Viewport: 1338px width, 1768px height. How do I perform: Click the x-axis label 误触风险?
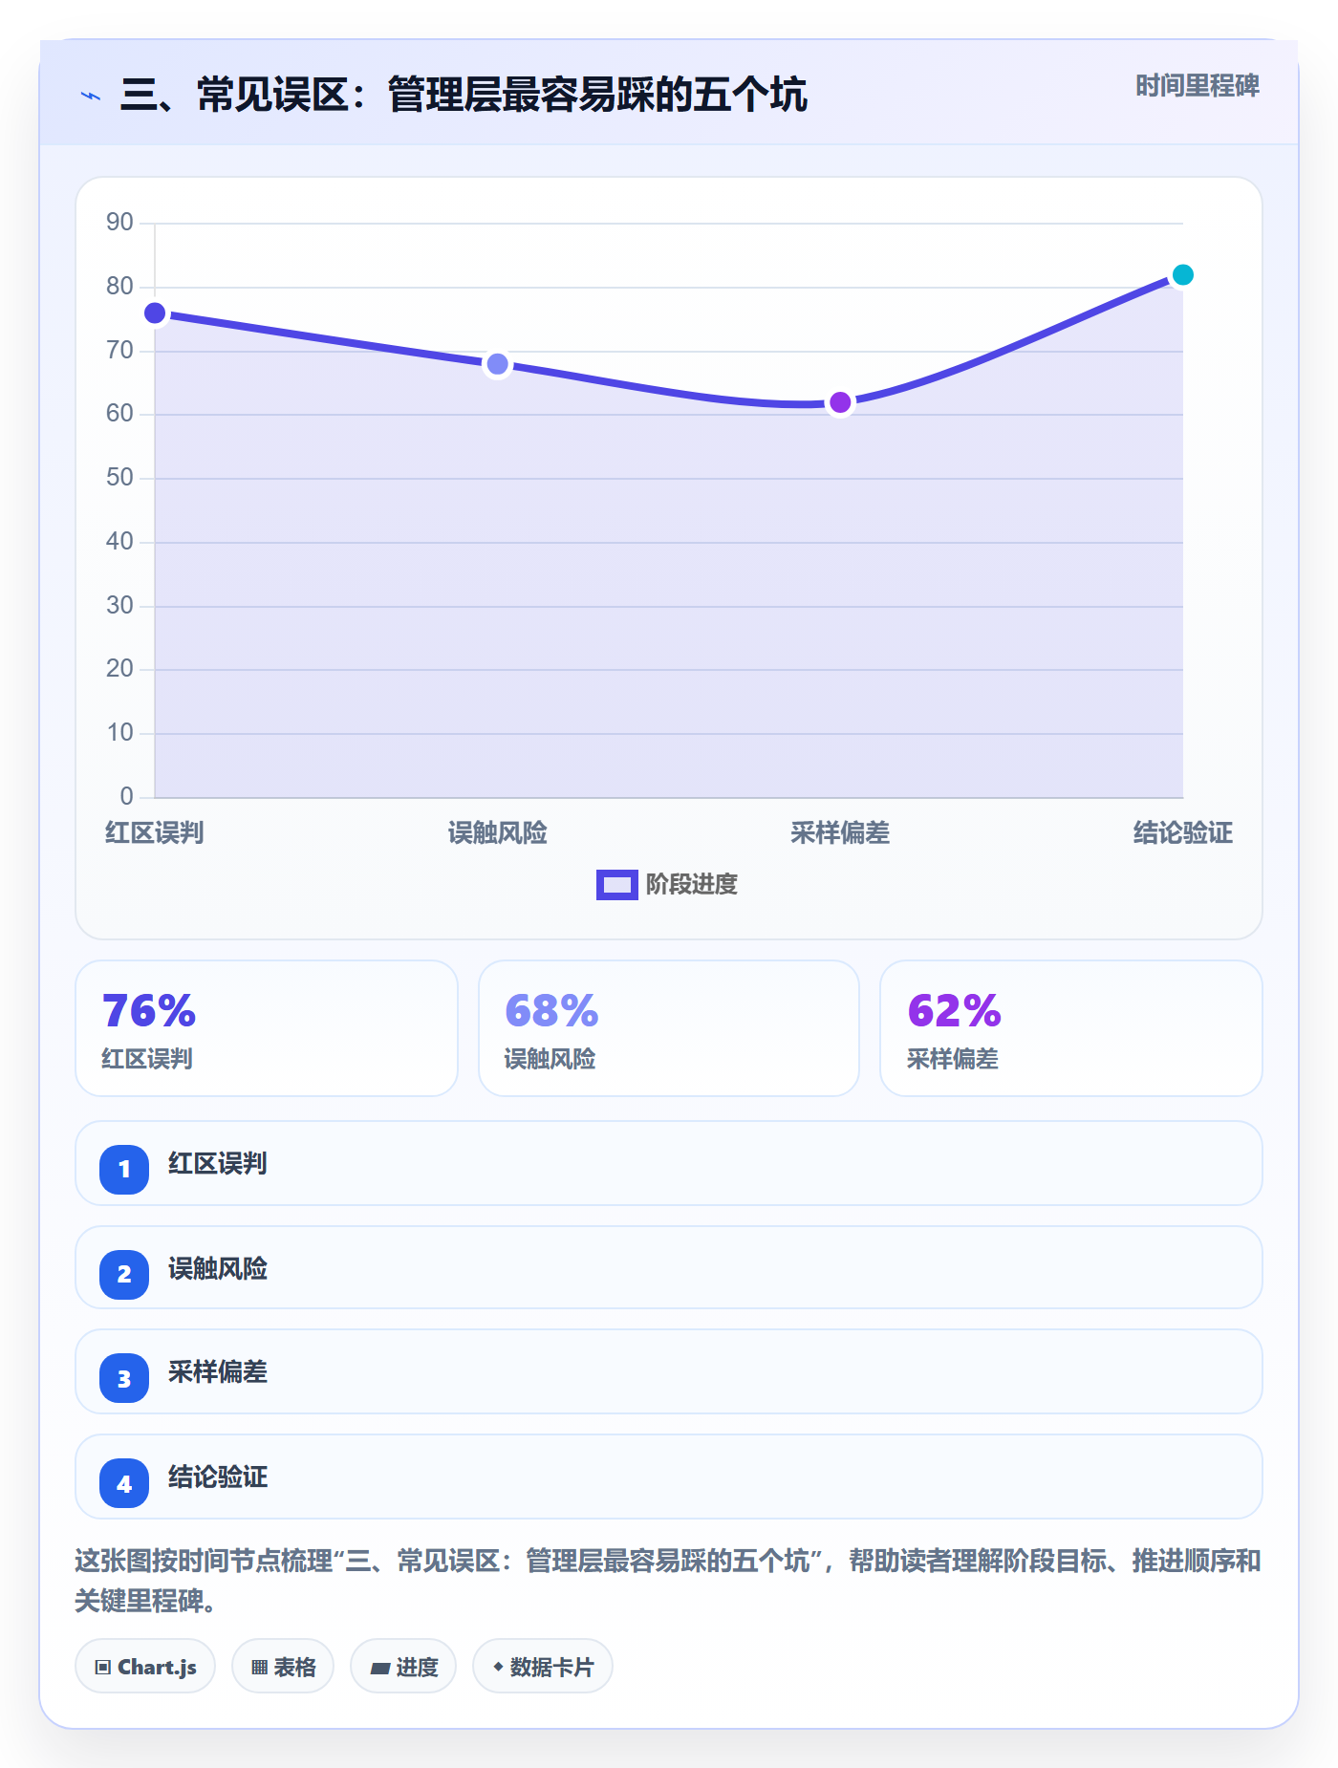(497, 833)
